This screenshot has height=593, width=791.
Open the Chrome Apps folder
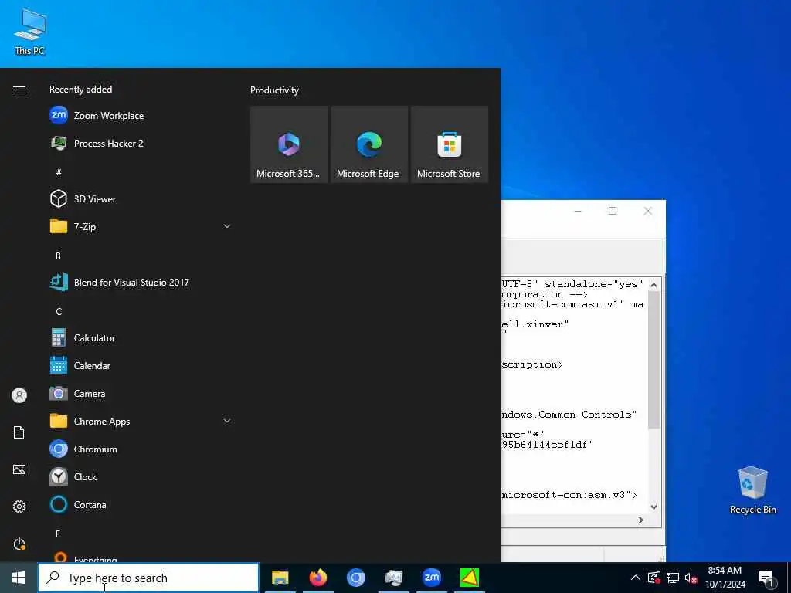[x=141, y=421]
